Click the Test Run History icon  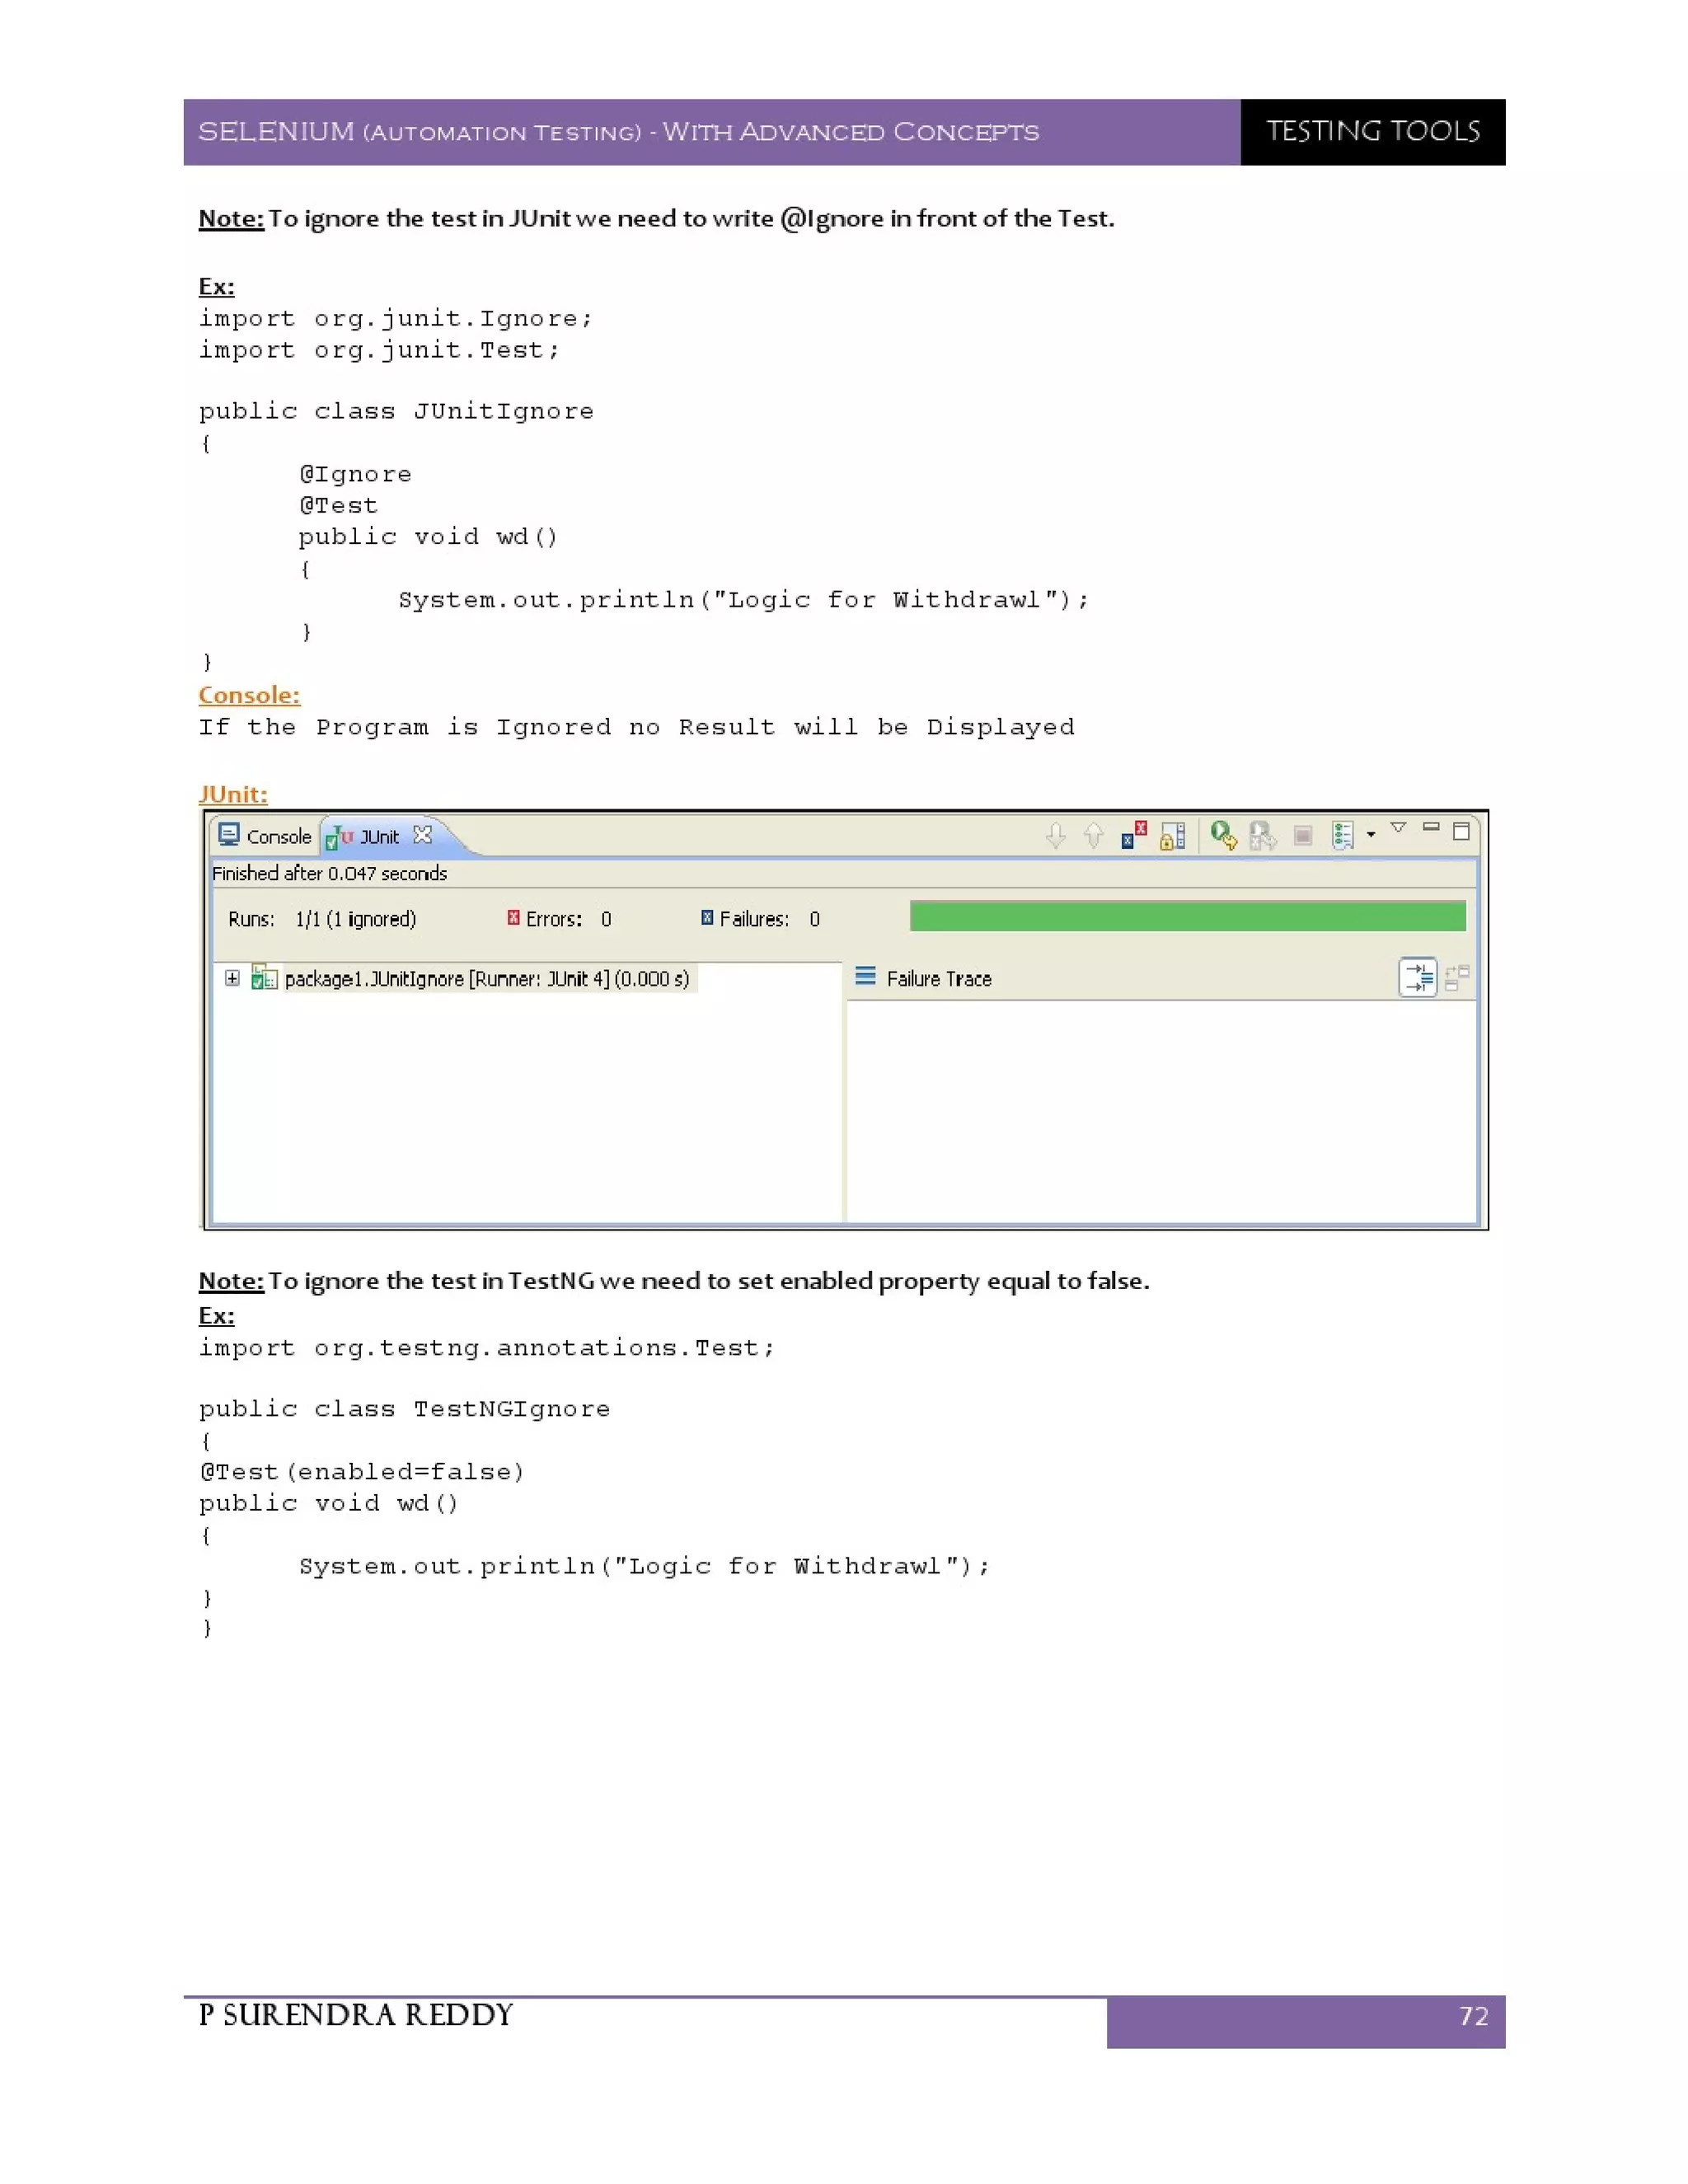point(1342,835)
